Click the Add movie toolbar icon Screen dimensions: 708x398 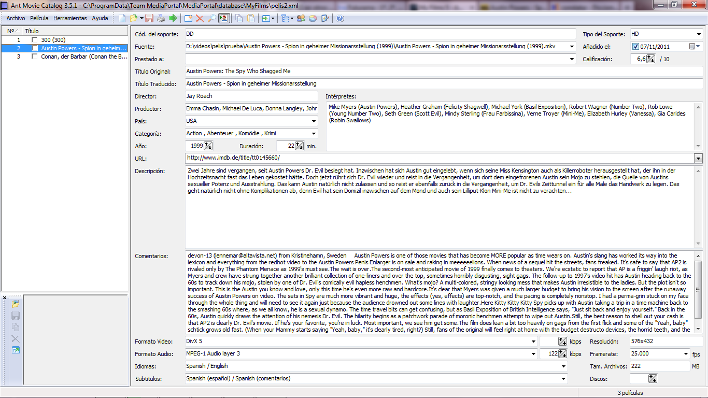click(188, 19)
